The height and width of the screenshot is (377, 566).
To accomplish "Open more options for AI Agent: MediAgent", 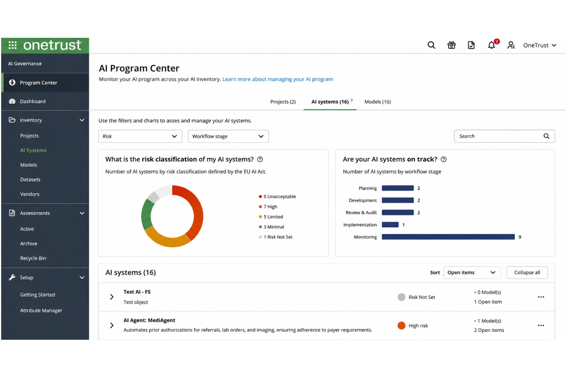I will [x=541, y=325].
